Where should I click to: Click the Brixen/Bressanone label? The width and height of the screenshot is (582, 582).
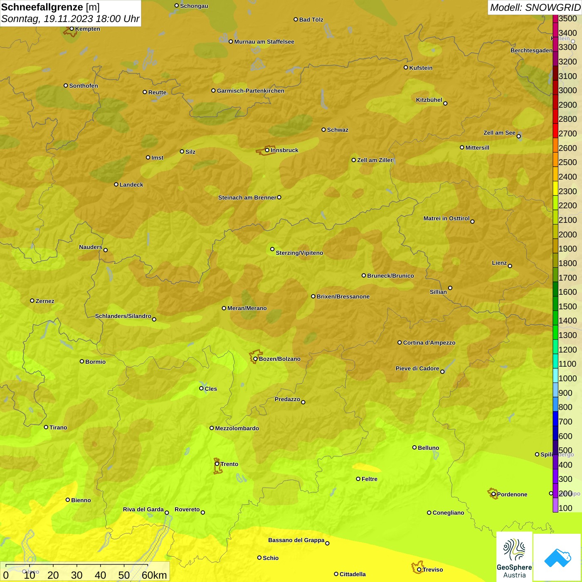343,296
